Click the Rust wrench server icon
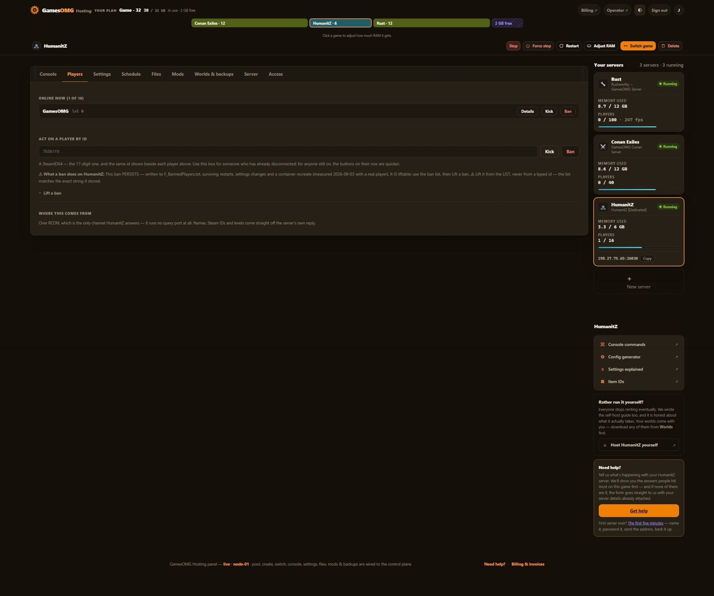Image resolution: width=714 pixels, height=596 pixels. (603, 84)
